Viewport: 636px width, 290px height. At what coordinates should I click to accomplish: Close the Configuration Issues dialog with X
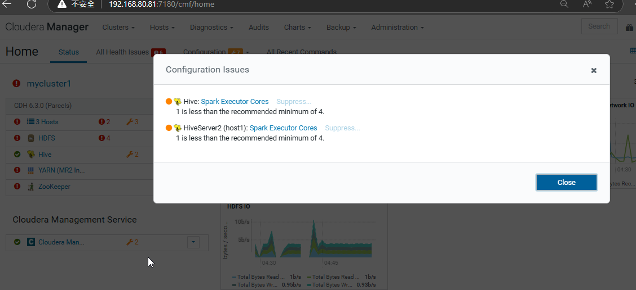pos(594,70)
